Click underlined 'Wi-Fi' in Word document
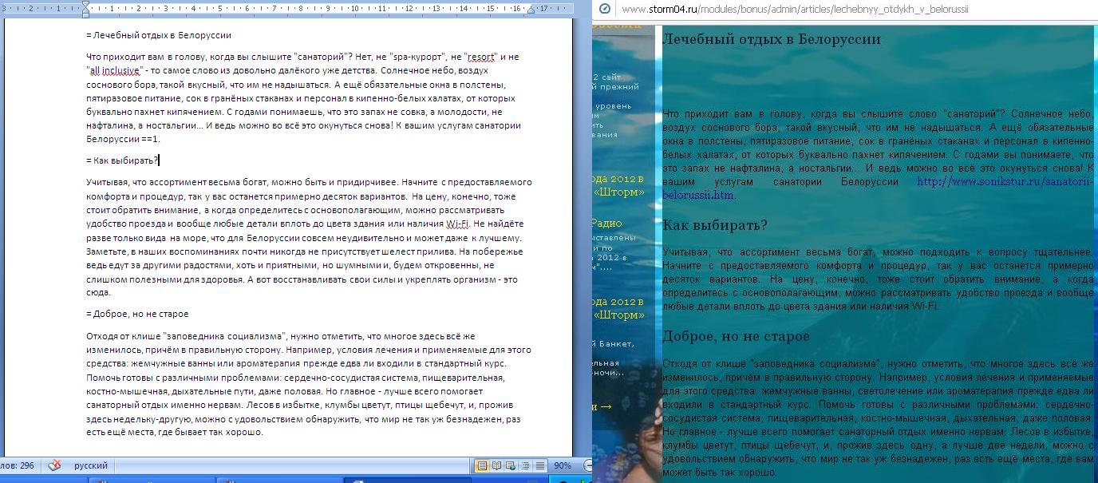This screenshot has width=1098, height=483. click(x=456, y=225)
